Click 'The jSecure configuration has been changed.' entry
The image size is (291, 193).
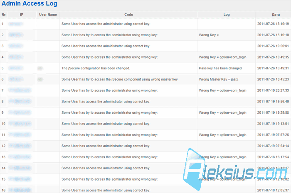coord(96,68)
